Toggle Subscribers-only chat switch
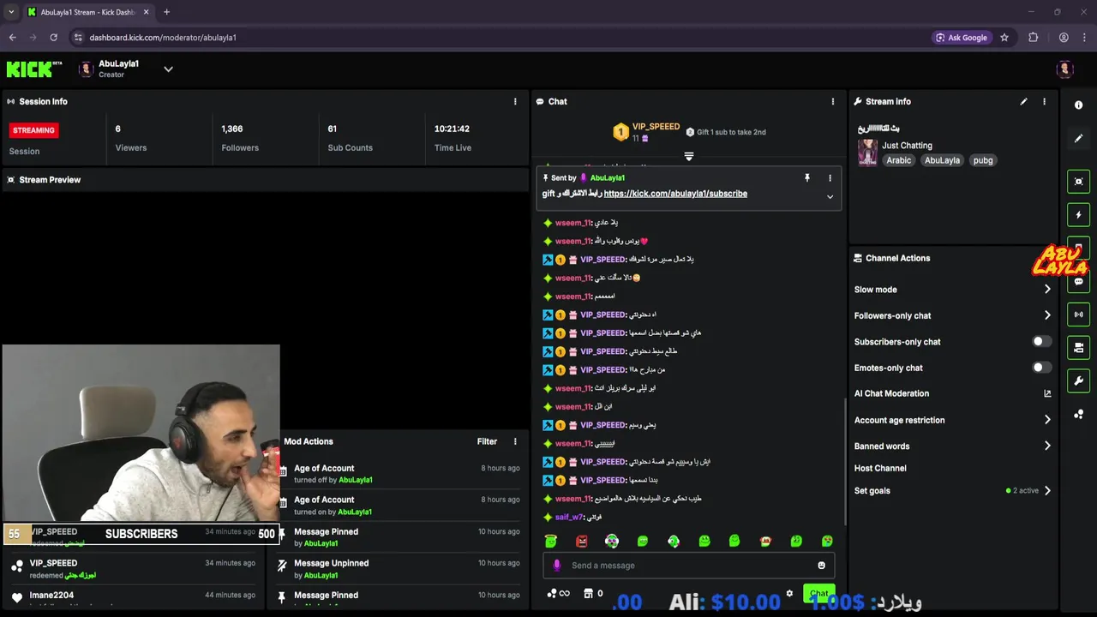The image size is (1097, 617). (1040, 341)
